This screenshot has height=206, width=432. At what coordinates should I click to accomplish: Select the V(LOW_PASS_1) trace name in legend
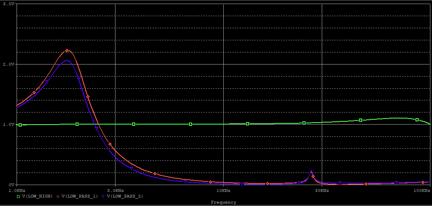[80, 196]
